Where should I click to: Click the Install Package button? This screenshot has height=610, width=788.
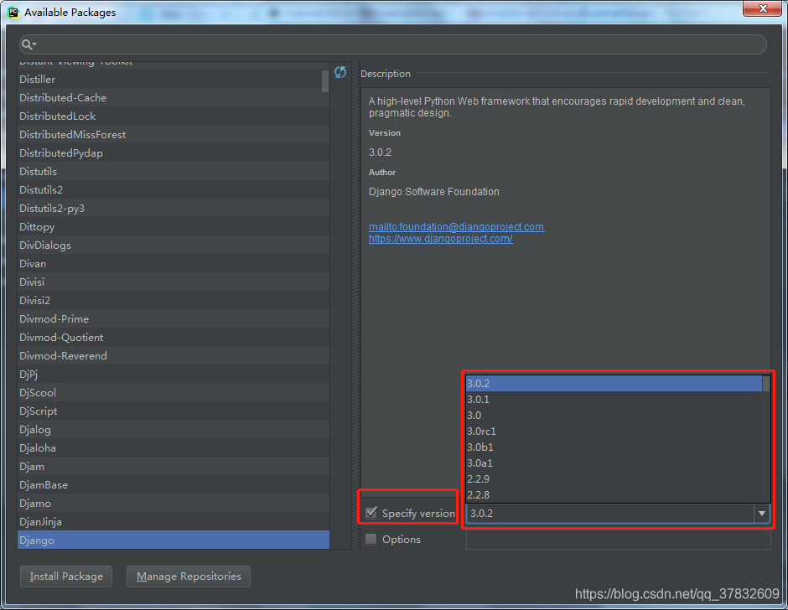(66, 576)
